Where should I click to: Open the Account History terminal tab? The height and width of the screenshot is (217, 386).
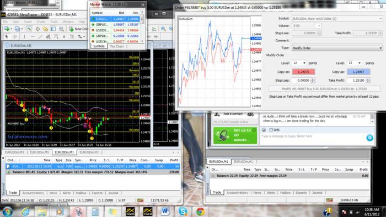[x=33, y=193]
